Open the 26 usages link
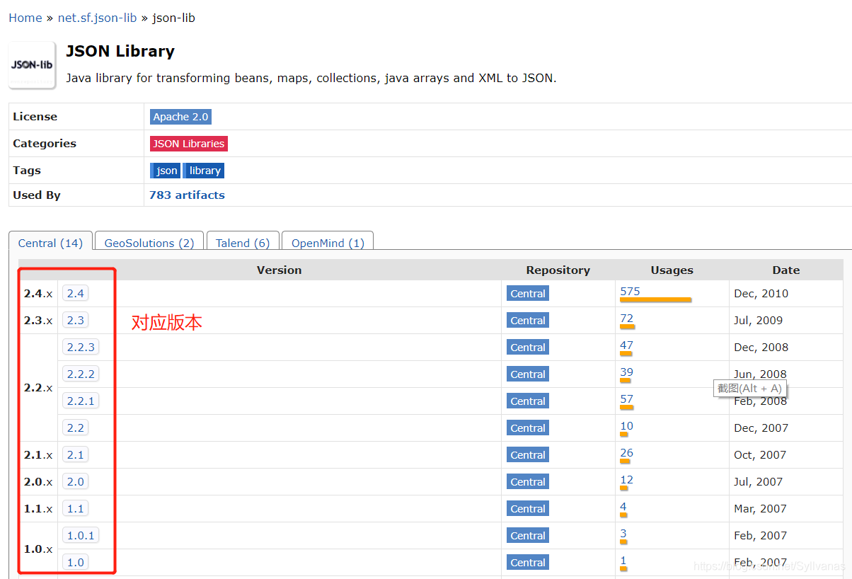The height and width of the screenshot is (579, 852). [626, 452]
